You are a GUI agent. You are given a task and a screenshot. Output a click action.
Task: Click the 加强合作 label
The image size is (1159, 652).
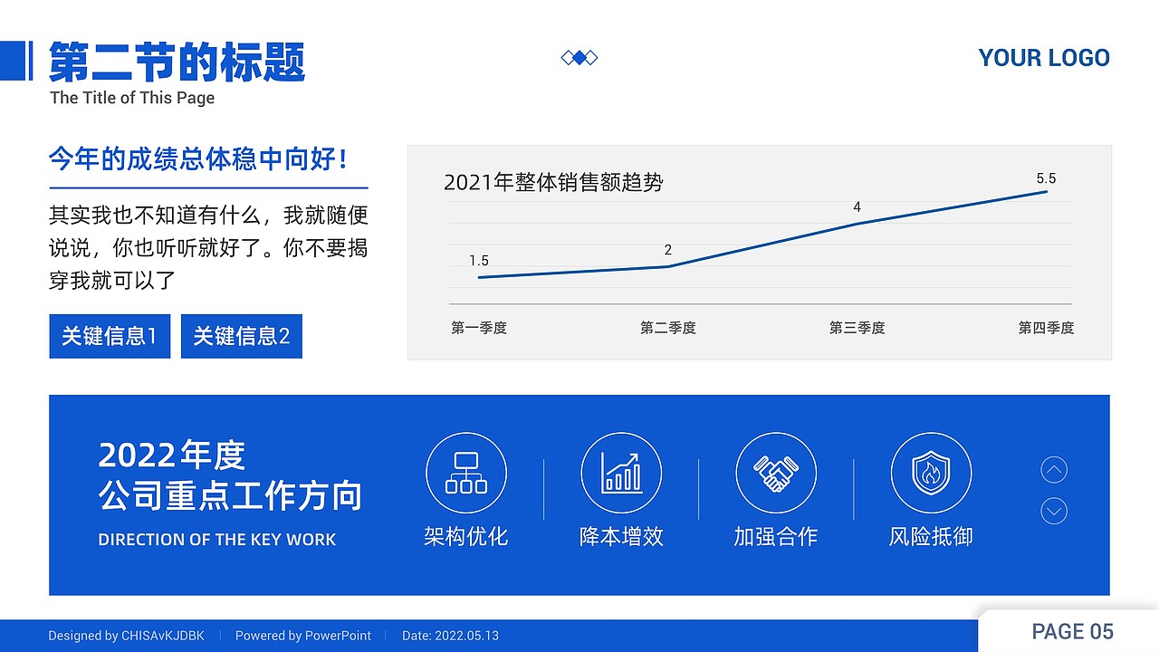(x=776, y=537)
